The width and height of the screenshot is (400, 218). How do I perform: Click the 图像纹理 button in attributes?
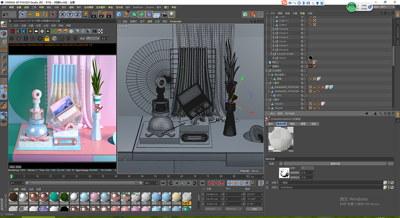tap(335, 164)
